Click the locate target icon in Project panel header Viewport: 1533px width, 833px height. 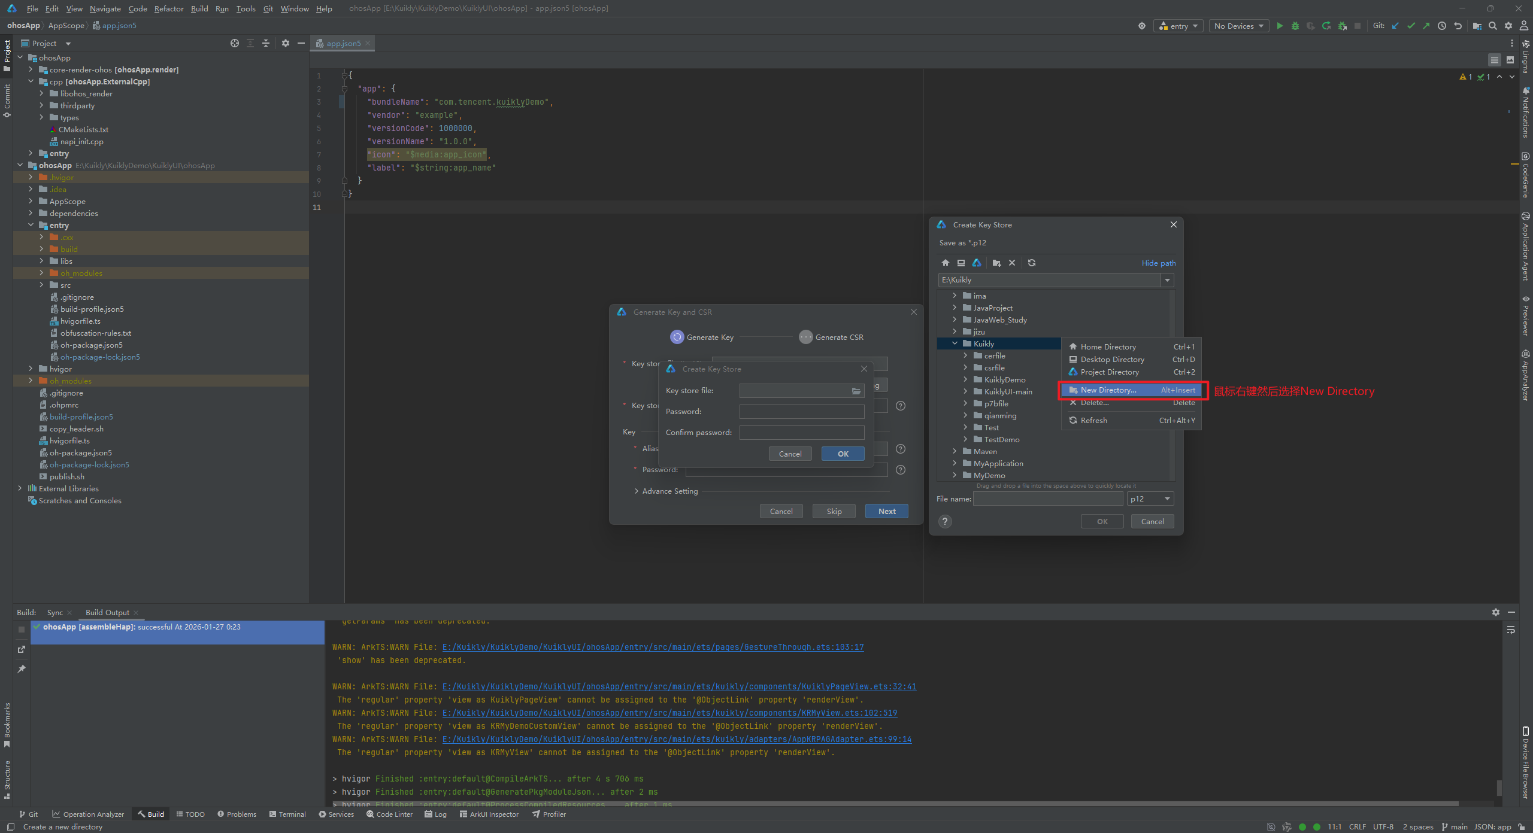235,43
